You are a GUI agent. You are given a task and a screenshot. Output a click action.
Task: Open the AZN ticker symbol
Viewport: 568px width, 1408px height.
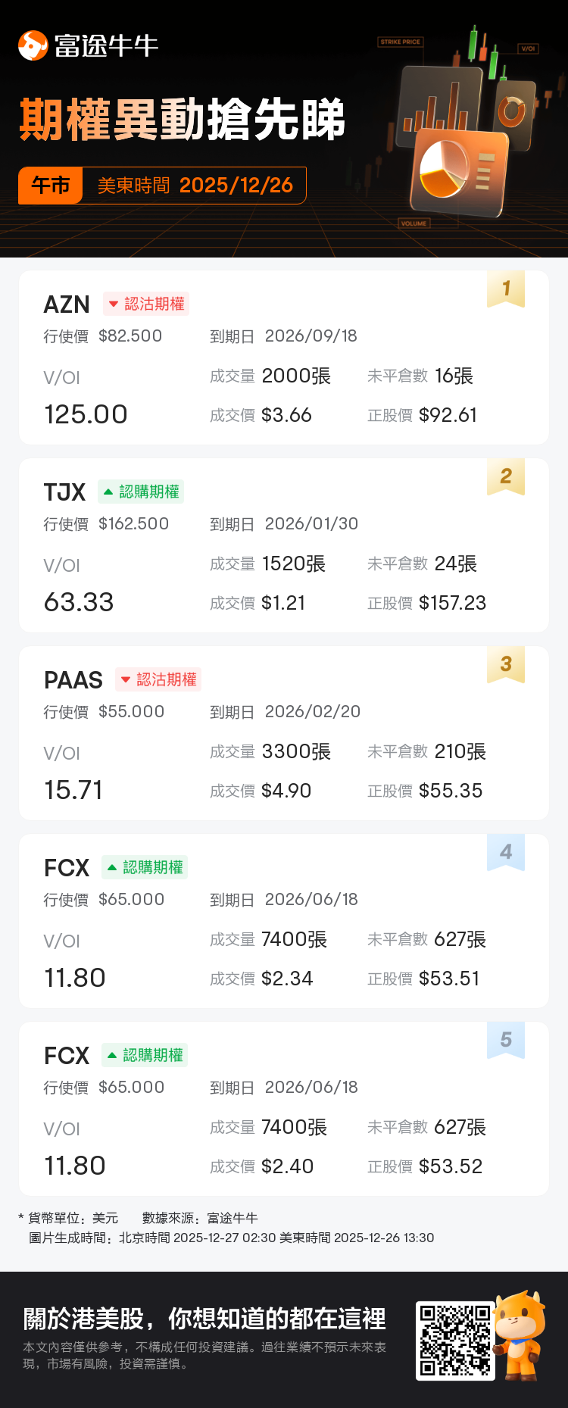67,304
